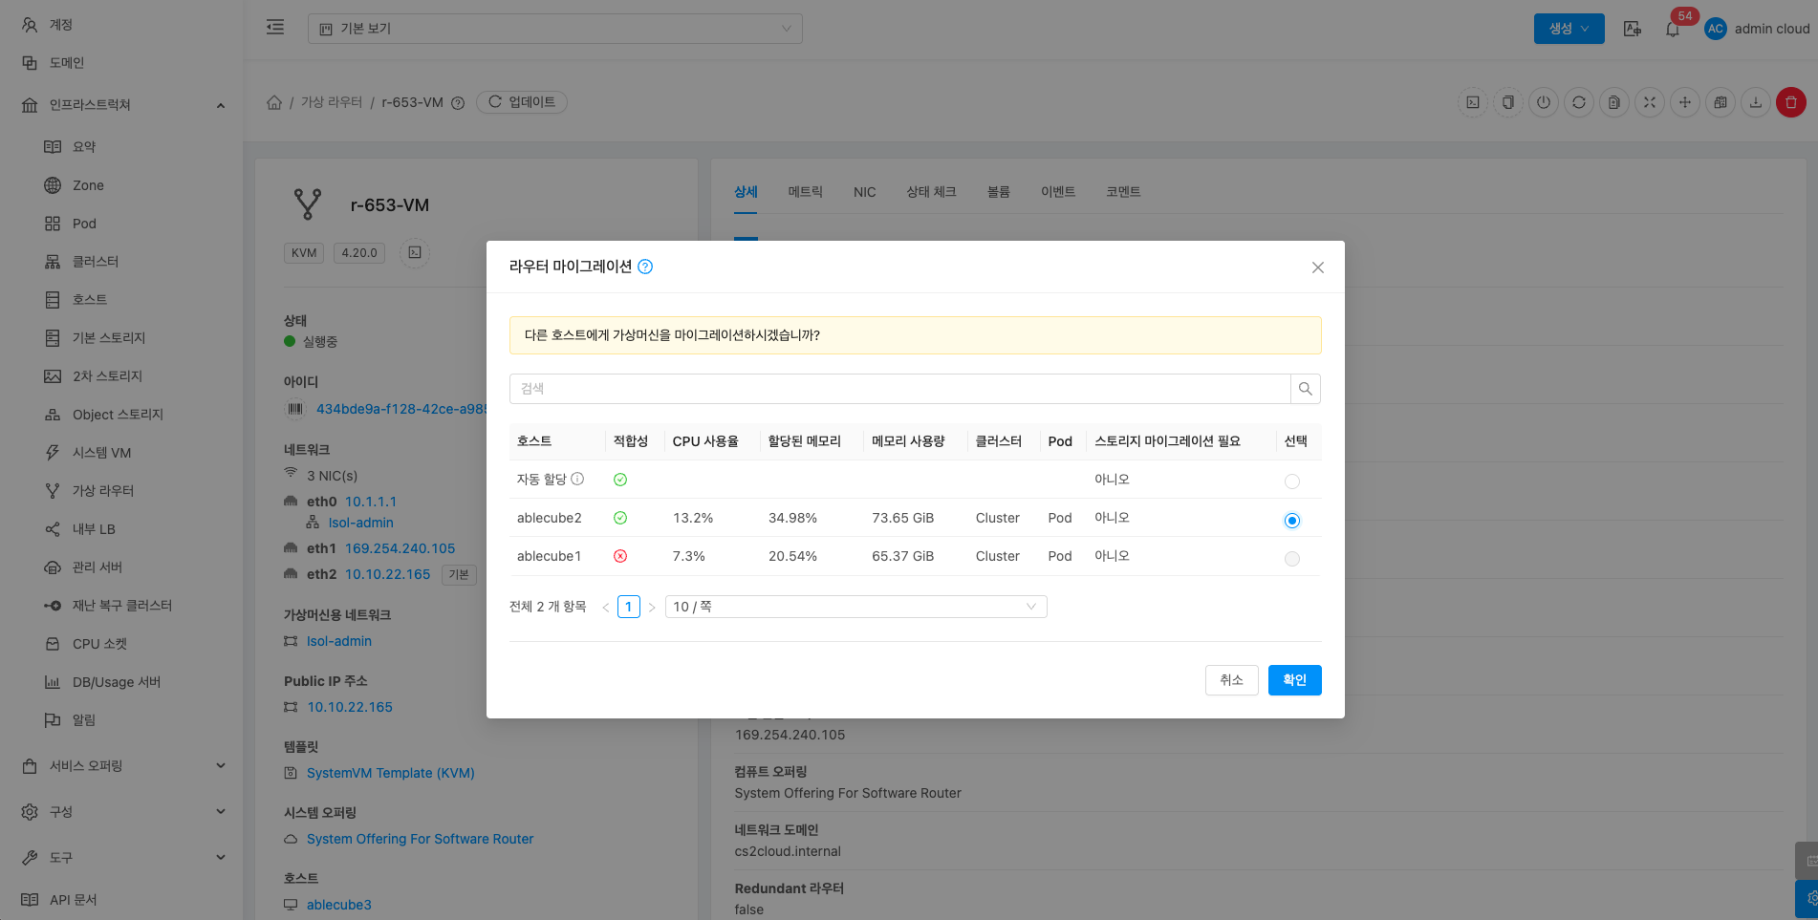Close the router migration dialog
Image resolution: width=1818 pixels, height=920 pixels.
[x=1317, y=267]
